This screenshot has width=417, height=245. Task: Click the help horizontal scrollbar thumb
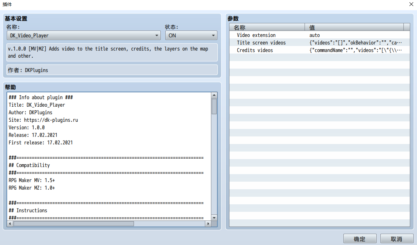[x=74, y=224]
